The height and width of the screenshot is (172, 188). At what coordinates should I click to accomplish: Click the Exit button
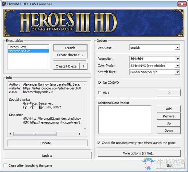point(170,166)
